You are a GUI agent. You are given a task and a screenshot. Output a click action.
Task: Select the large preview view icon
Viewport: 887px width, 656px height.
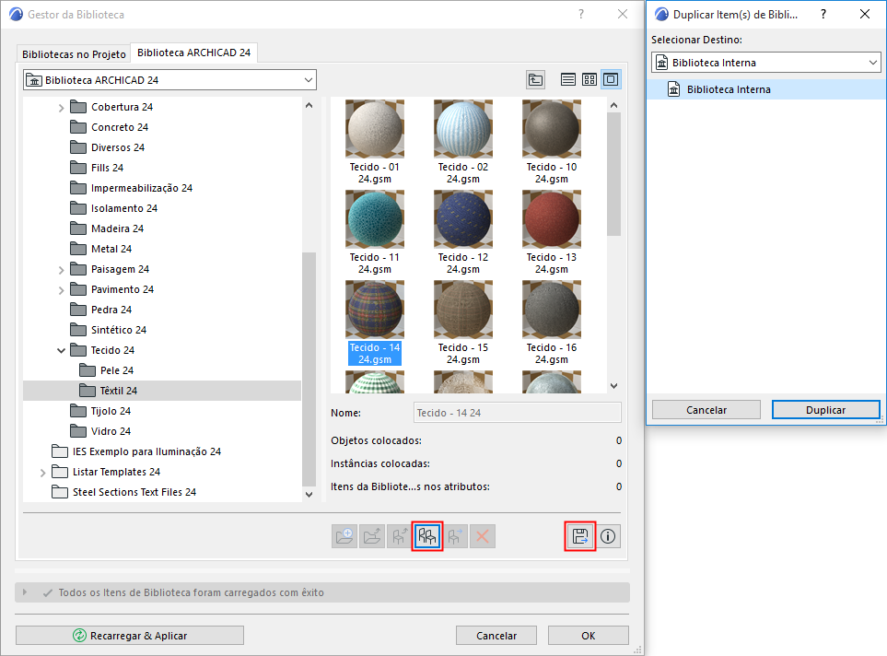[610, 79]
